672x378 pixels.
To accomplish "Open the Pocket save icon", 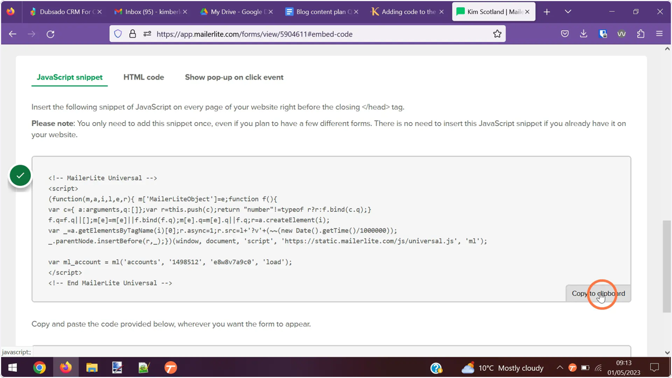I will [565, 34].
